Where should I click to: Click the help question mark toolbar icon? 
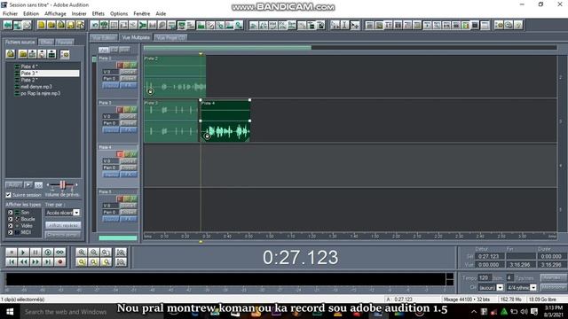click(x=518, y=25)
